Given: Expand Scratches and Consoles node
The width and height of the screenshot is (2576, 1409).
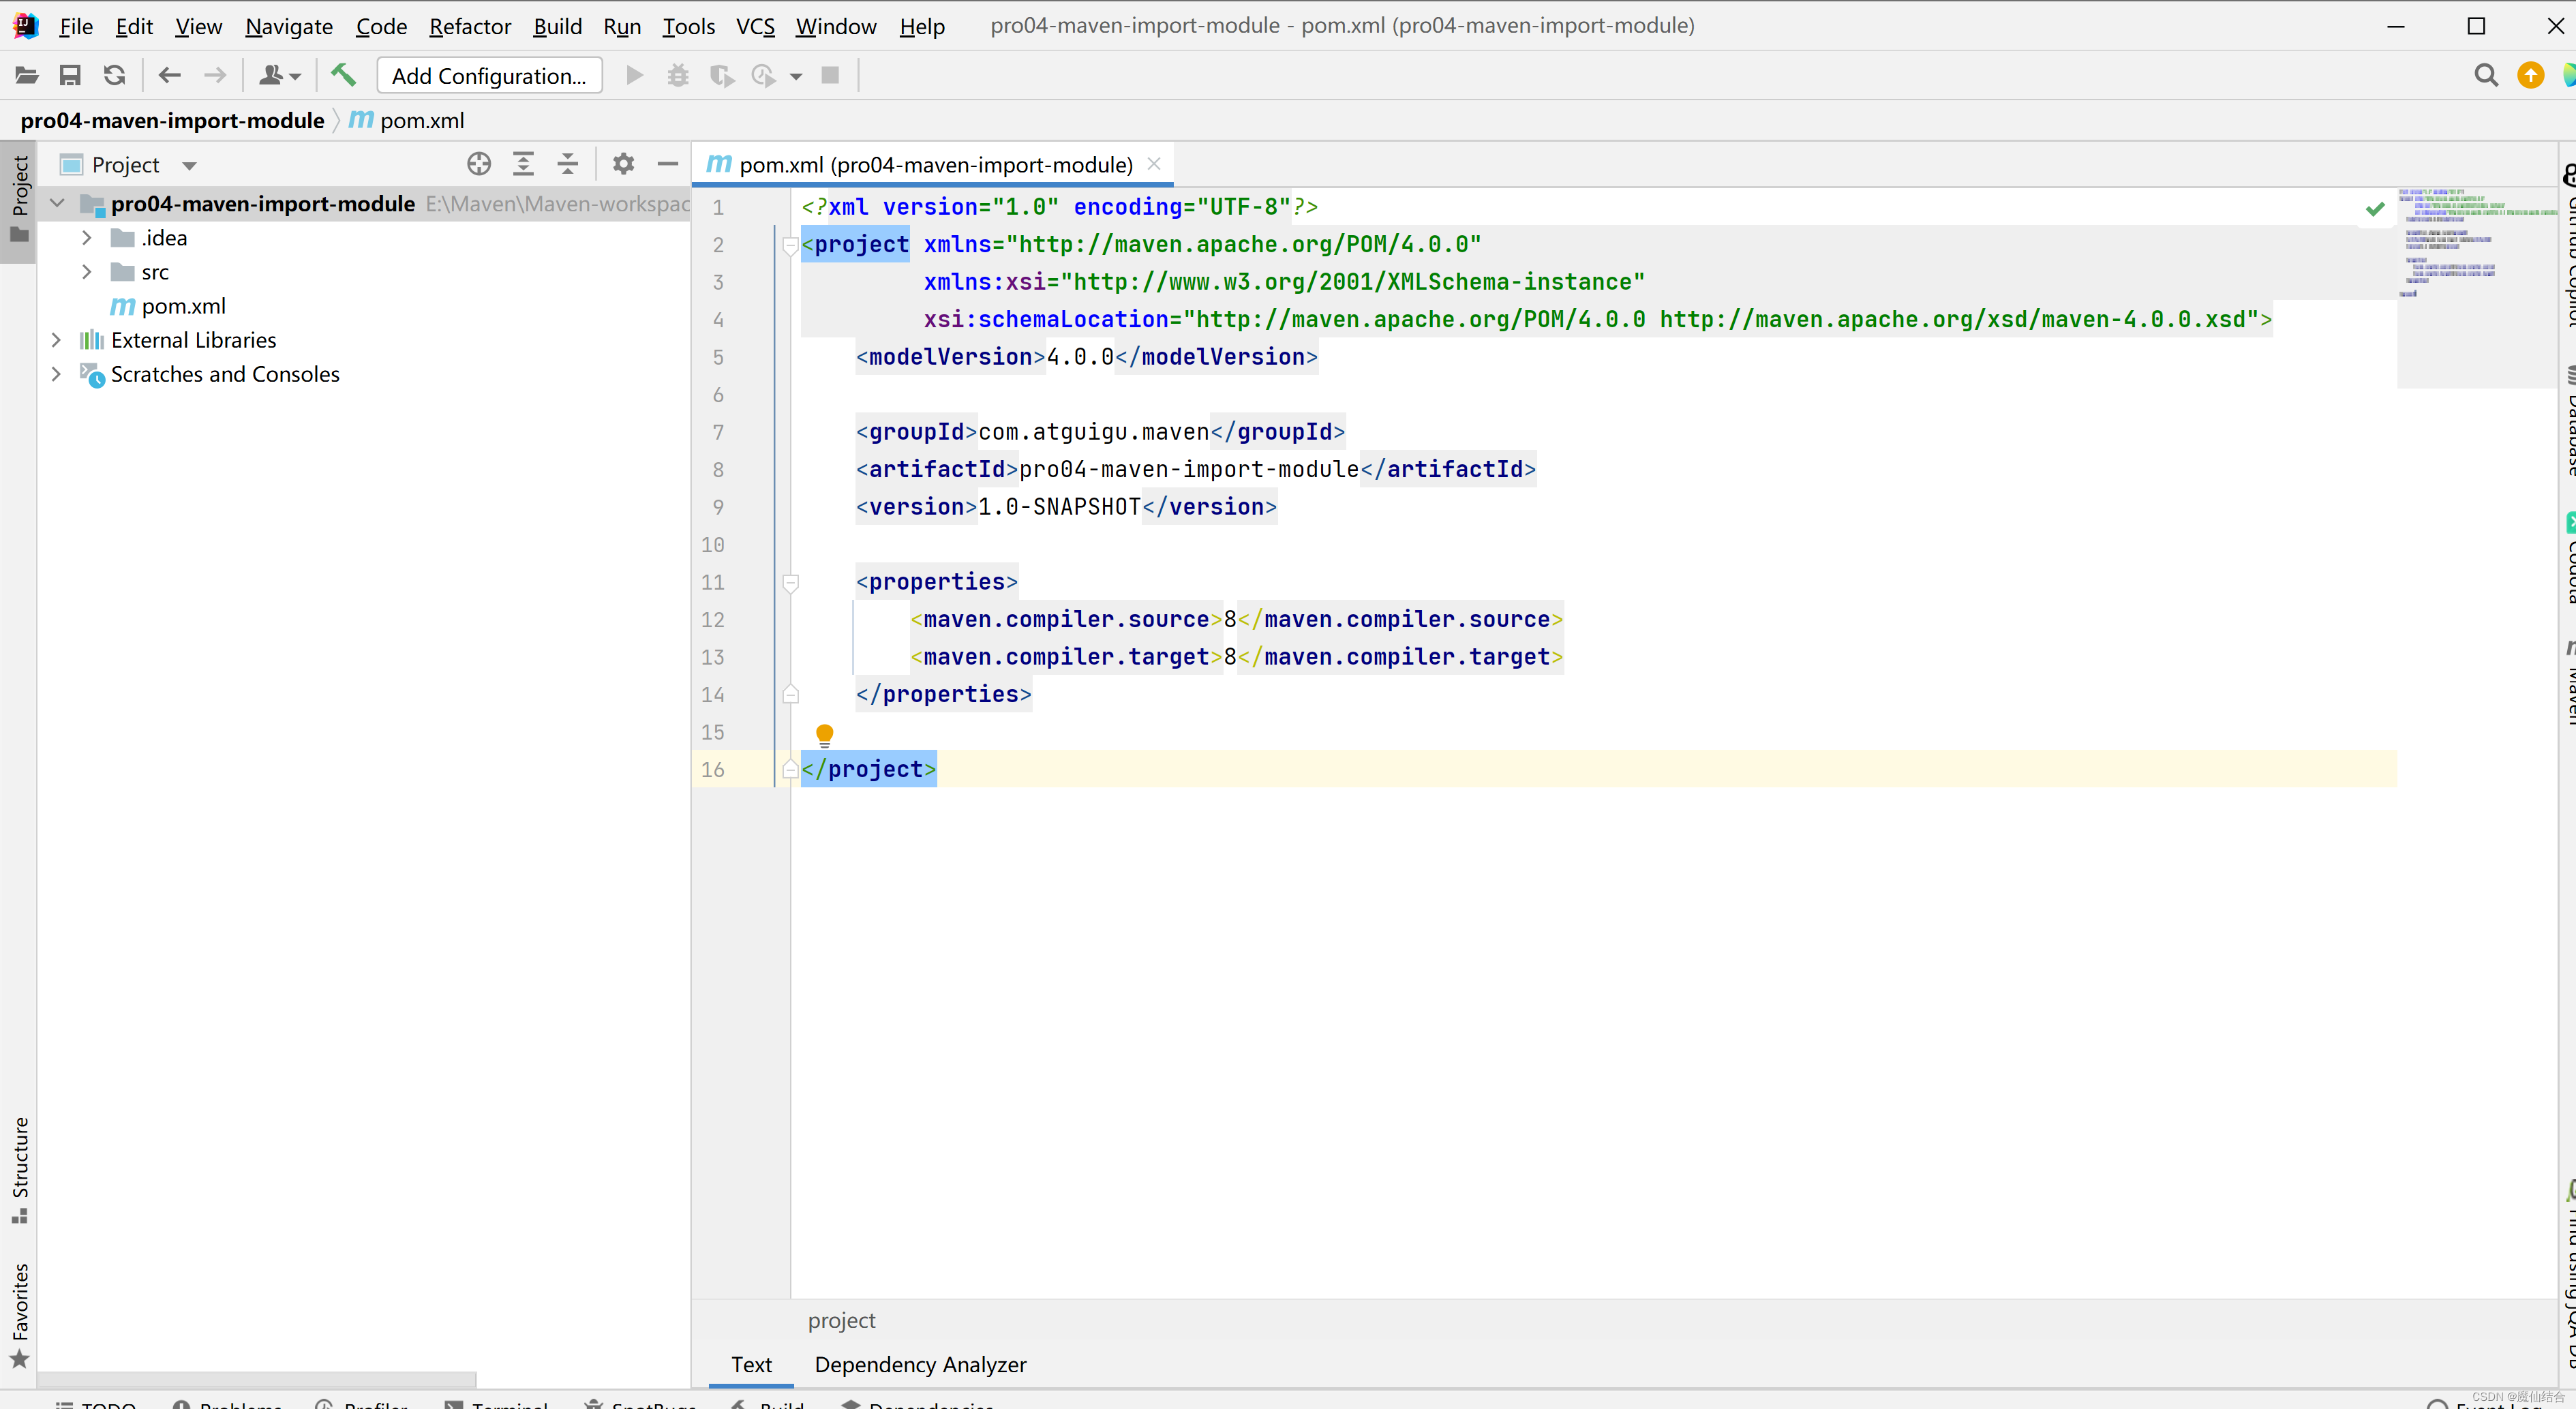Looking at the screenshot, I should [57, 374].
